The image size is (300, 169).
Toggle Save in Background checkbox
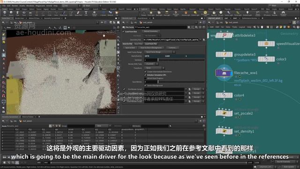(x=145, y=85)
